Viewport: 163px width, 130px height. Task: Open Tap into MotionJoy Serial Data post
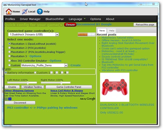pyautogui.click(x=127, y=66)
